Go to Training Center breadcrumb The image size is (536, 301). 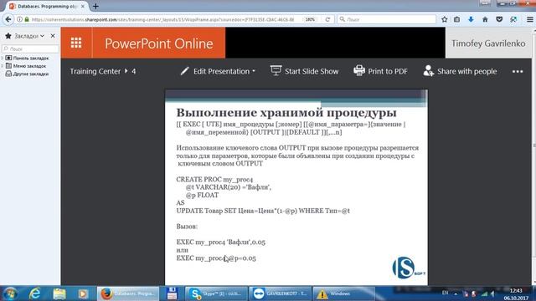point(95,71)
